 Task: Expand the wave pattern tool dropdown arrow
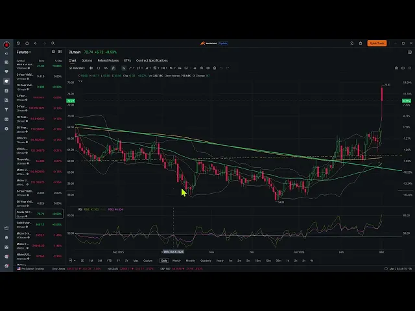coord(150,68)
